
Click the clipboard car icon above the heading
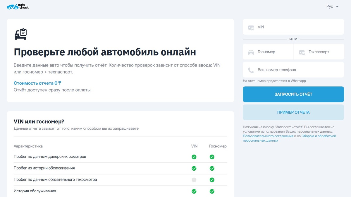[x=20, y=33]
